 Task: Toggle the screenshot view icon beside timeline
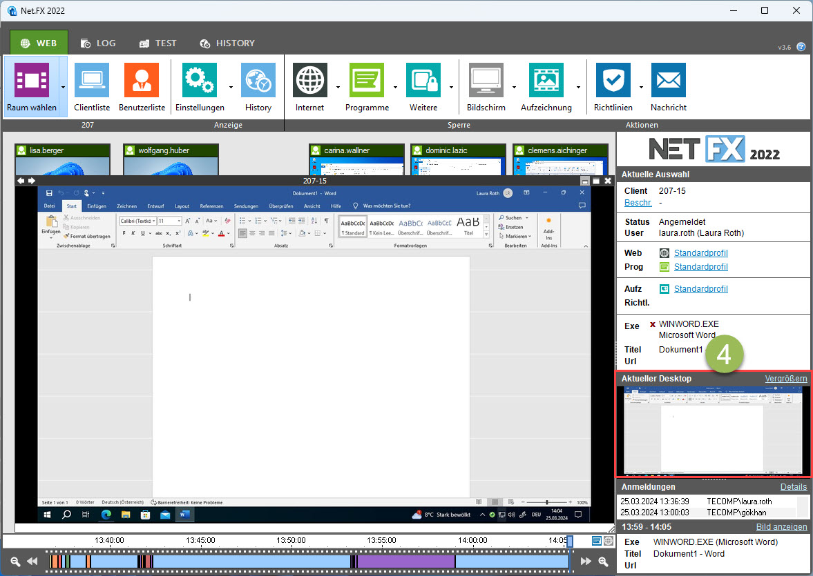tap(596, 541)
